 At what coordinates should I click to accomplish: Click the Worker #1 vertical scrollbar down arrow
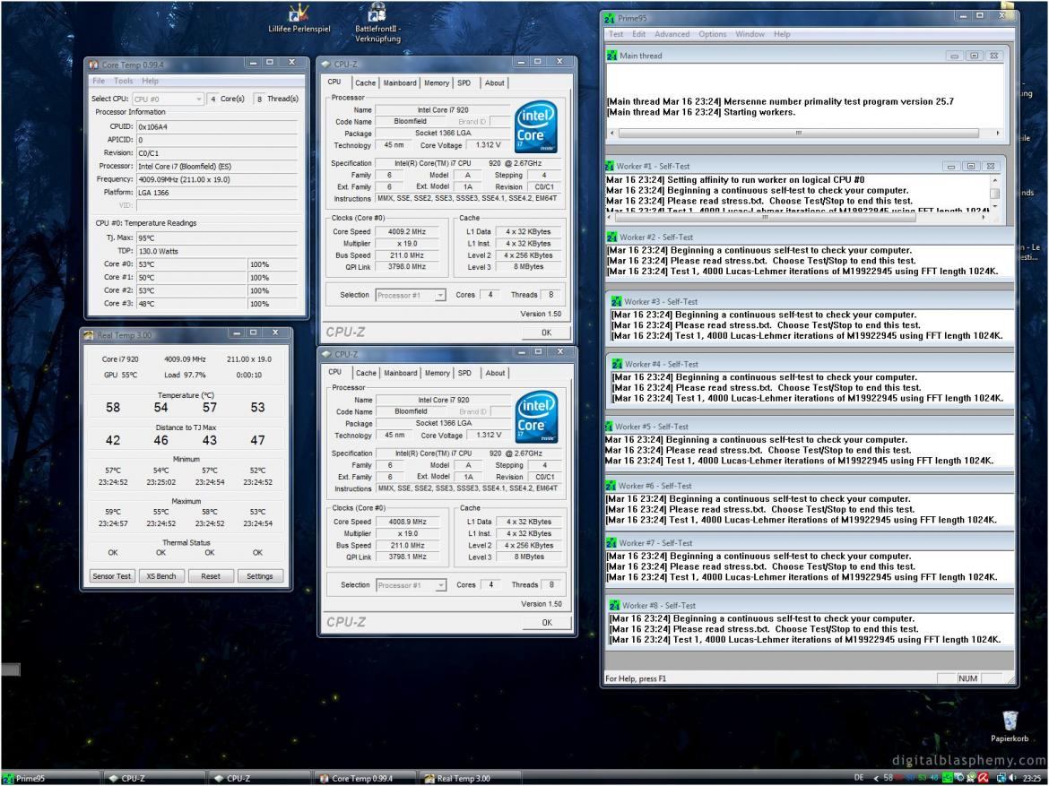pos(995,206)
